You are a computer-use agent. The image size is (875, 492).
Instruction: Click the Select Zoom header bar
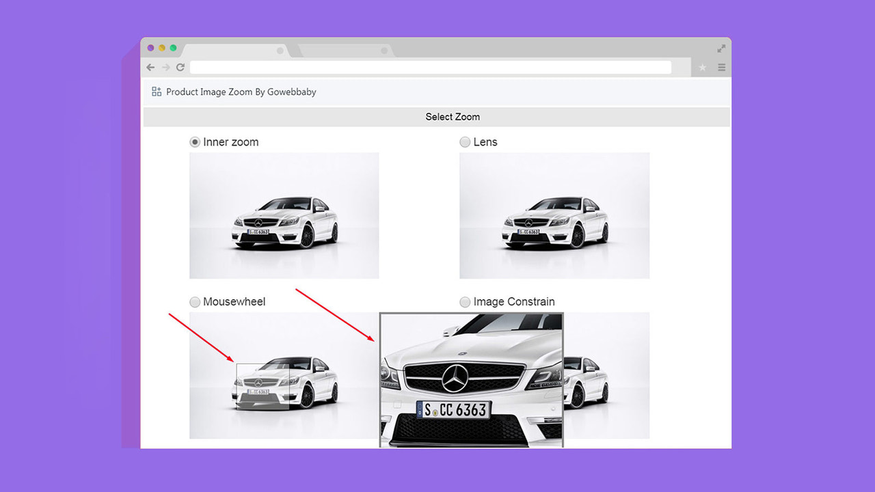[x=453, y=116]
